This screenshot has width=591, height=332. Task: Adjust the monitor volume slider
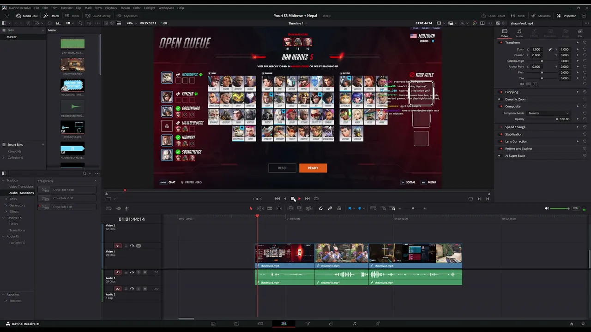coord(560,208)
